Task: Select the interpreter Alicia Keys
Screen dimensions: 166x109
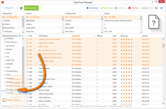Action: pyautogui.click(x=82, y=32)
